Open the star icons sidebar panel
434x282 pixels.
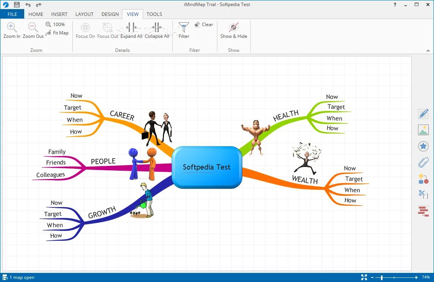pos(423,146)
